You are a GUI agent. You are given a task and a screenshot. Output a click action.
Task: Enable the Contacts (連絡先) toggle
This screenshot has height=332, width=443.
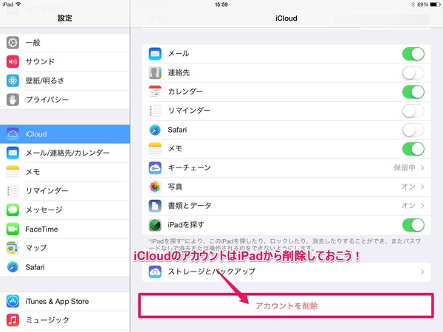coord(413,73)
